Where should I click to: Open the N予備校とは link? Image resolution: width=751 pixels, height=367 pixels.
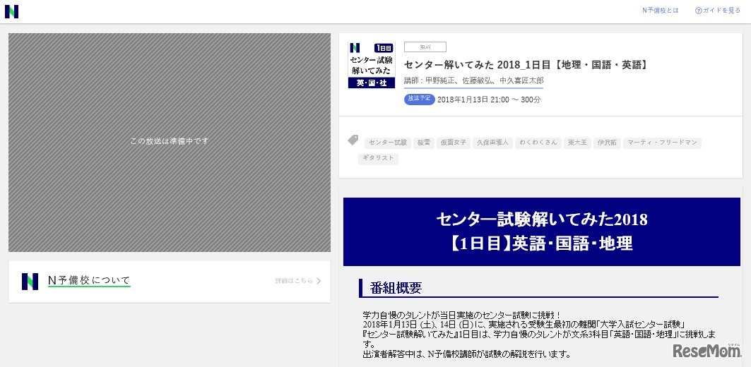click(661, 11)
